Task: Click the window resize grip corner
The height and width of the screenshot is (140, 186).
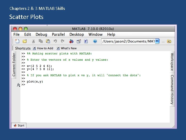Action: [x=173, y=127]
